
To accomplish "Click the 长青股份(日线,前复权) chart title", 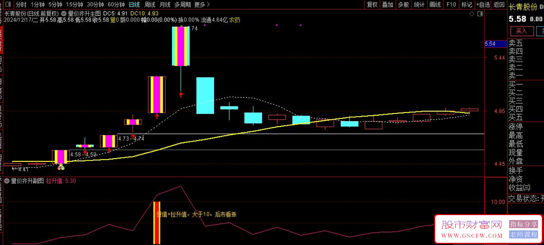I will pyautogui.click(x=32, y=14).
